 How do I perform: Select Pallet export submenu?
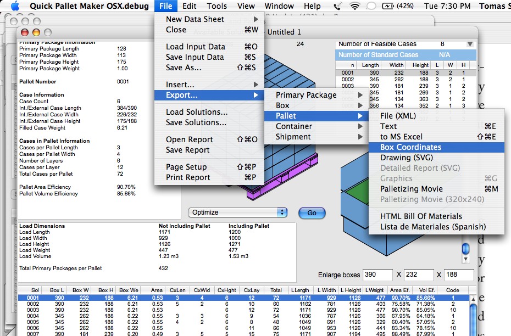point(316,116)
